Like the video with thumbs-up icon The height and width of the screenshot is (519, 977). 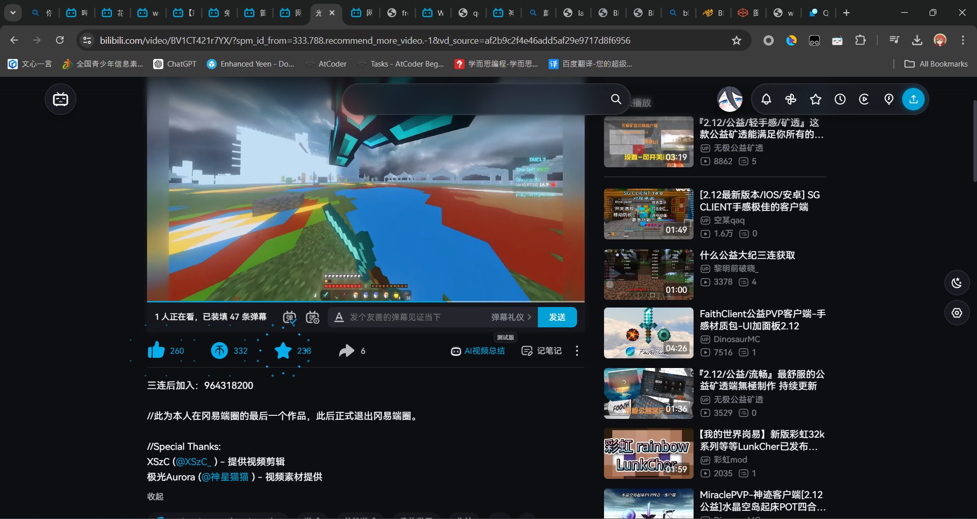click(156, 350)
